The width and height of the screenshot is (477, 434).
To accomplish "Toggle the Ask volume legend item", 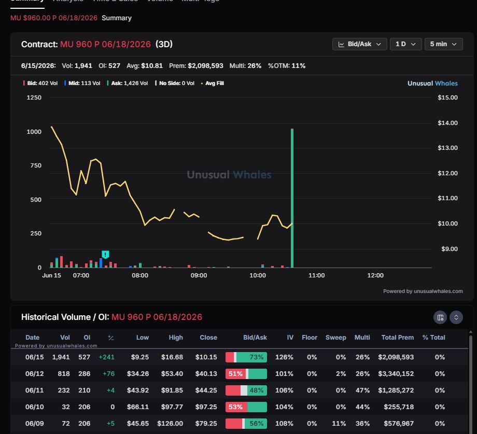I will coord(127,83).
